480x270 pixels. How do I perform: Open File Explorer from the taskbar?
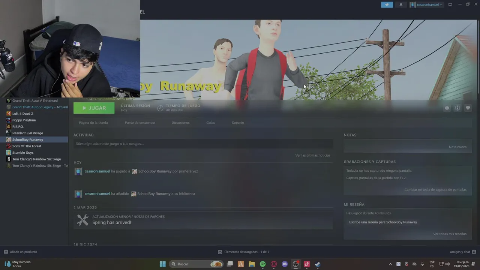(x=252, y=264)
